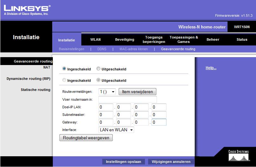Viewport: 256px width, 167px height.
Task: Click the Interface: label
Action: [x=70, y=130]
